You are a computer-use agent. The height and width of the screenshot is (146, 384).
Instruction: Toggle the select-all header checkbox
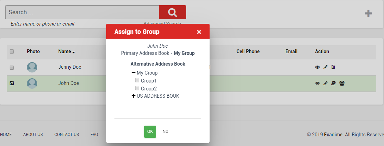coord(12,51)
